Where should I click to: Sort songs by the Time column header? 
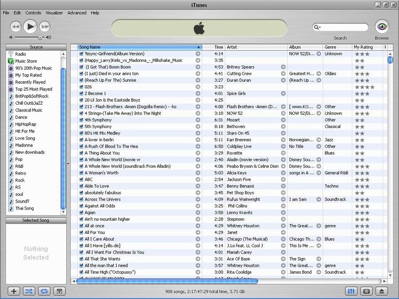[x=214, y=47]
